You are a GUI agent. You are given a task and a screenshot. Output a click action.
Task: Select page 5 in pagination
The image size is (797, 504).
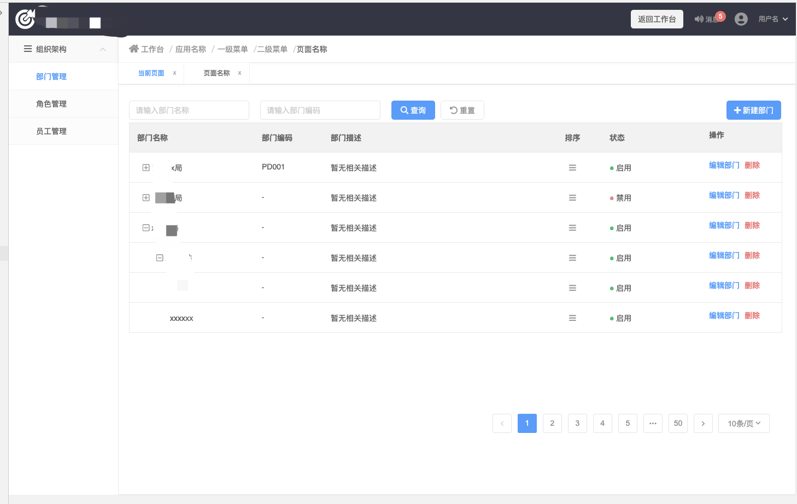pos(628,423)
